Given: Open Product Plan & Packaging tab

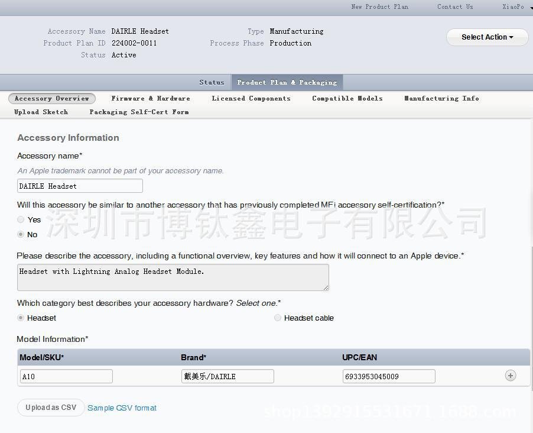Looking at the screenshot, I should (x=287, y=82).
